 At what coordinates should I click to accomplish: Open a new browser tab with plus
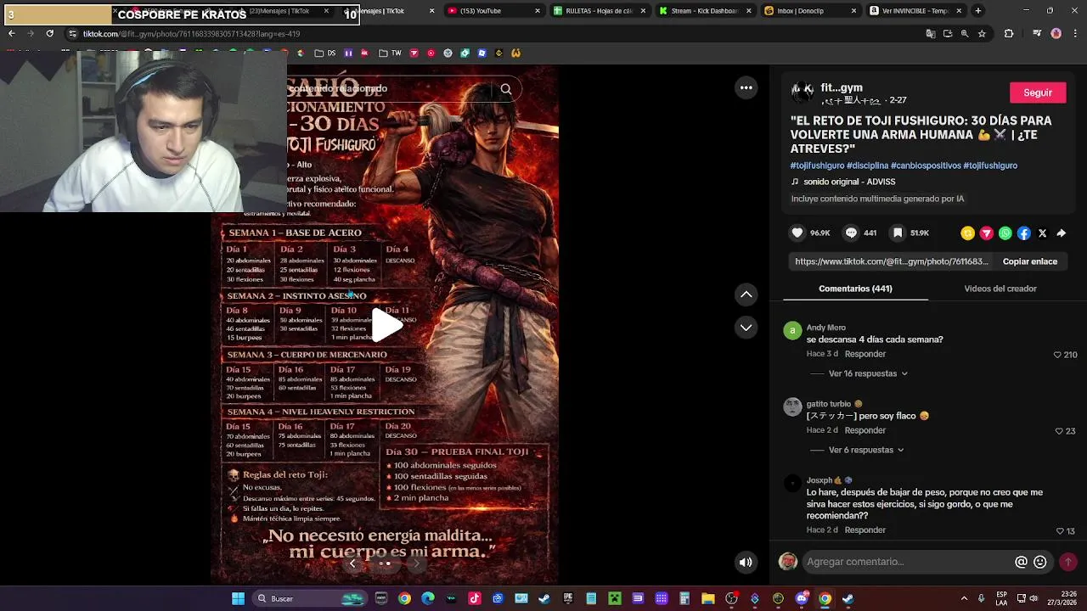point(978,11)
